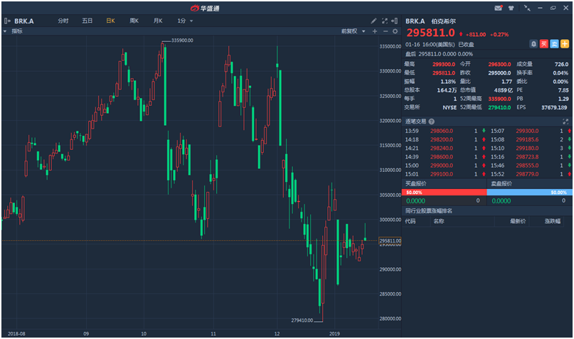Zoom in the chart with plus icon
574x339 pixels.
click(x=375, y=31)
